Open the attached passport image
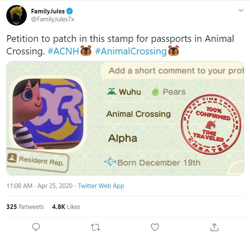 [125, 118]
